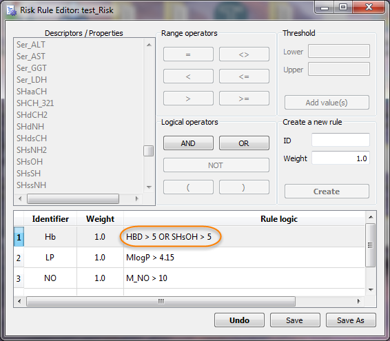Click descriptors list scroll-down arrow
Image resolution: width=390 pixels, height=341 pixels.
149,187
